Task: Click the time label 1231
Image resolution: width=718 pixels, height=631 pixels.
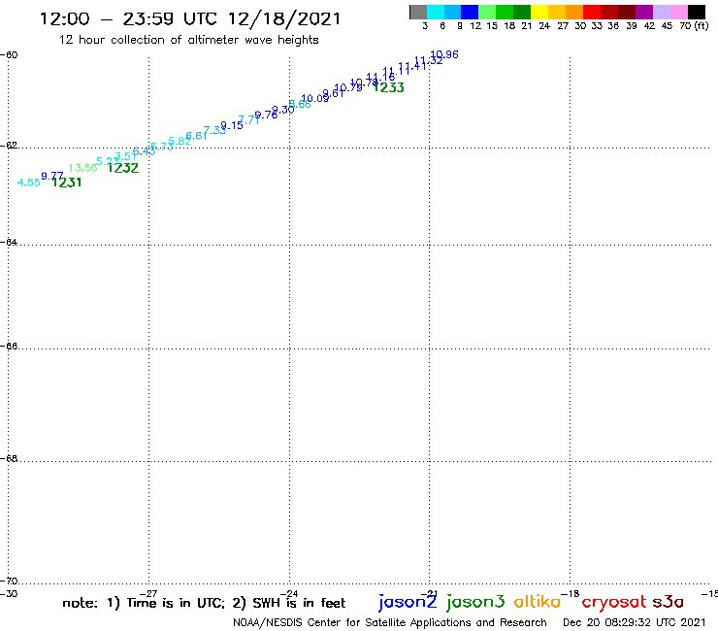Action: [x=66, y=183]
